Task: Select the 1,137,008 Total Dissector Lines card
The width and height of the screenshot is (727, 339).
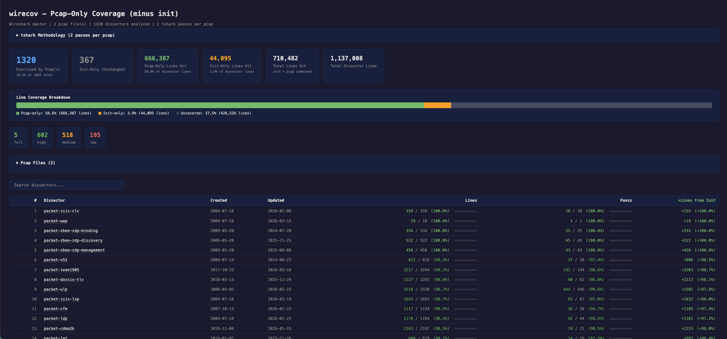Action: pos(354,66)
